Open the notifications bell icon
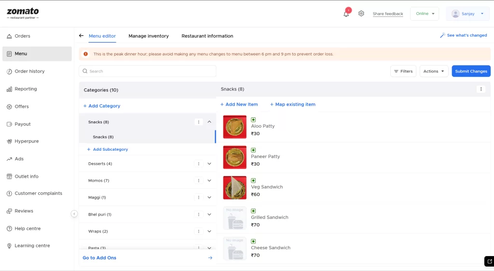 (346, 14)
